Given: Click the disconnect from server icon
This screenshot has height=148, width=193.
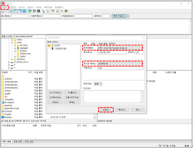Looking at the screenshot, I should [x=43, y=11].
